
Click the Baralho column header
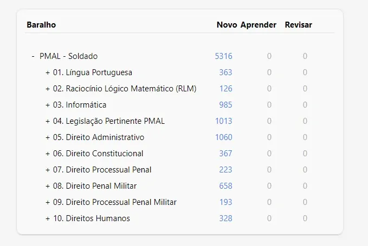(41, 25)
